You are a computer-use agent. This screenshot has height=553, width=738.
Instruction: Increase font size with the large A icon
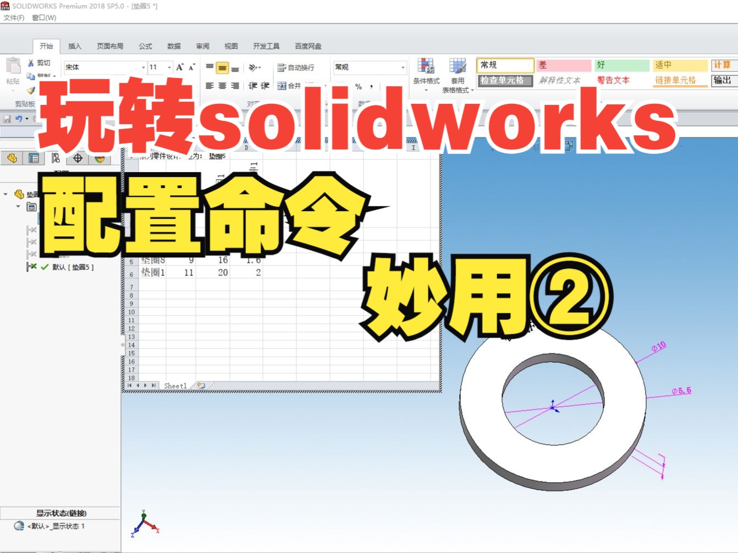coord(180,67)
